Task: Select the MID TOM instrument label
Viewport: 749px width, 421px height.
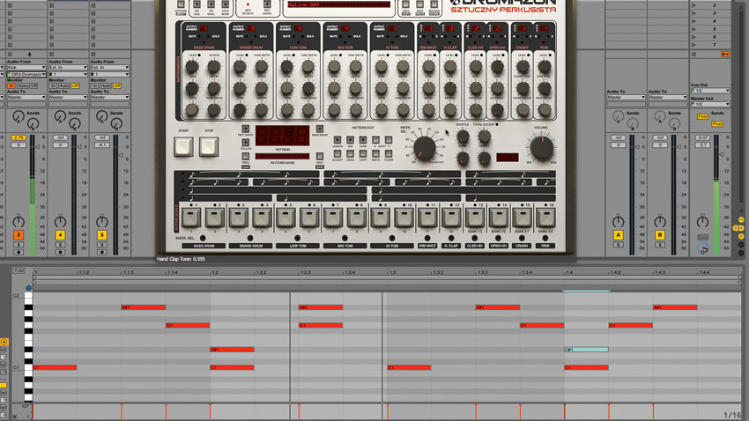Action: tap(345, 246)
